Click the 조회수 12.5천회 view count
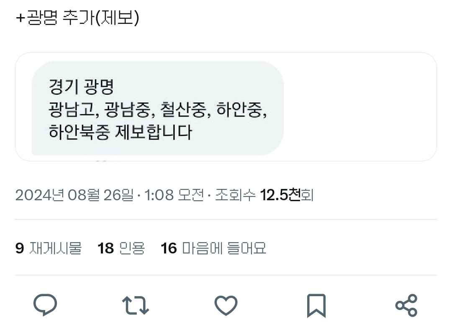The height and width of the screenshot is (323, 452). point(264,195)
